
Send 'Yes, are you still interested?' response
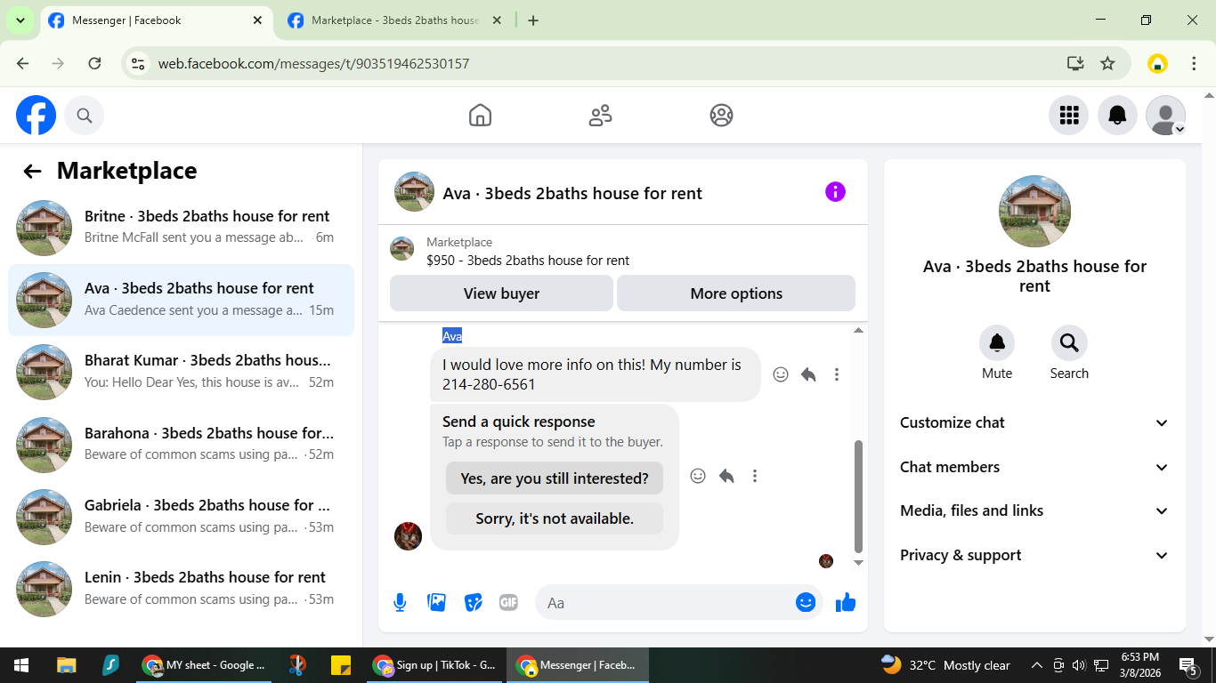click(x=555, y=478)
